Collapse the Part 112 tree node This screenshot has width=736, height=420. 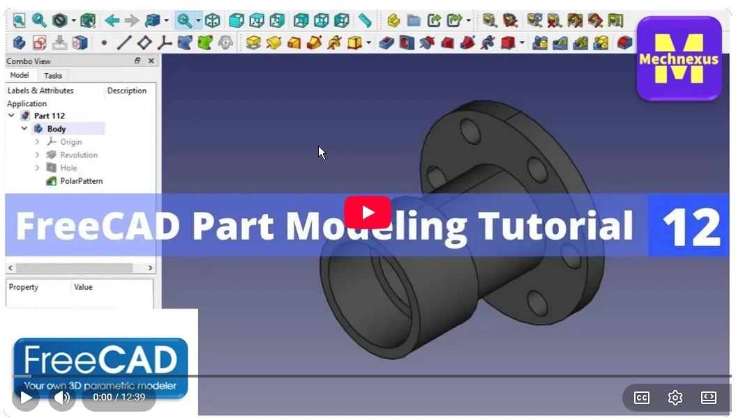[x=11, y=116]
